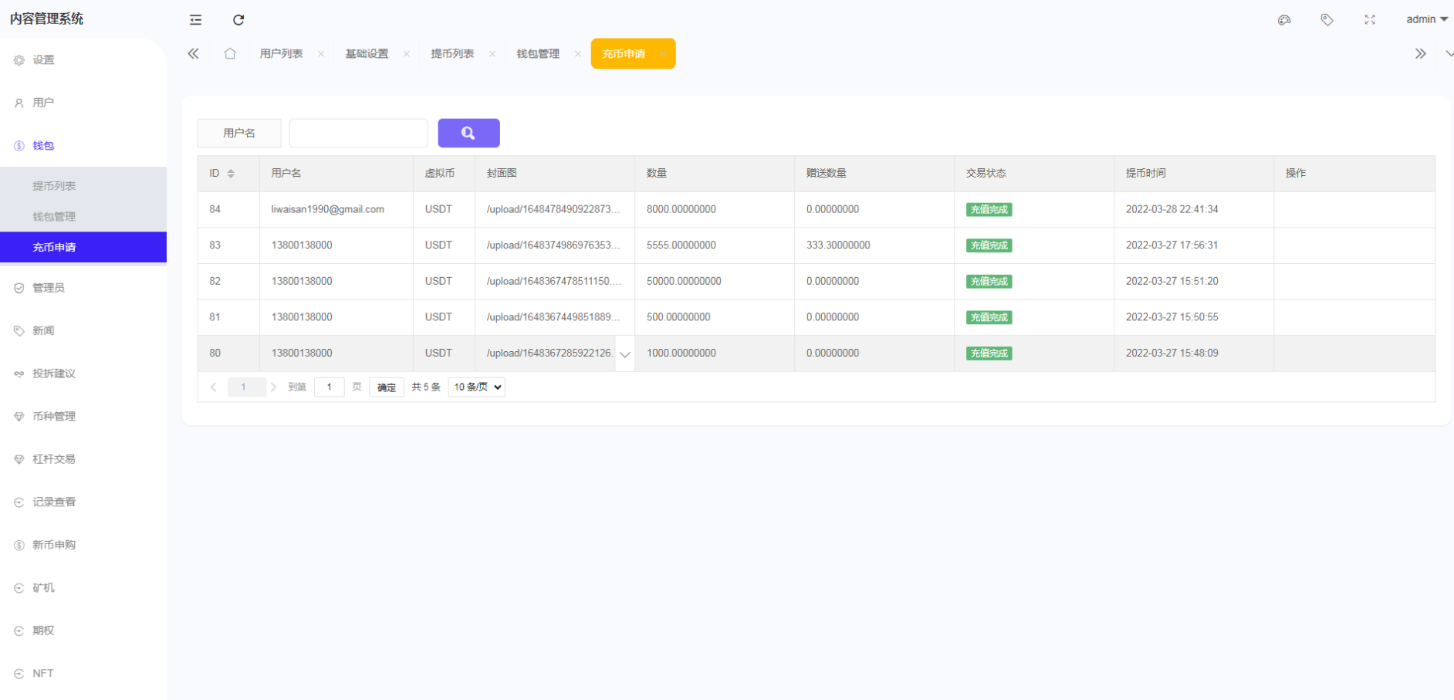
Task: Click the tag icon in the top bar
Action: (x=1327, y=19)
